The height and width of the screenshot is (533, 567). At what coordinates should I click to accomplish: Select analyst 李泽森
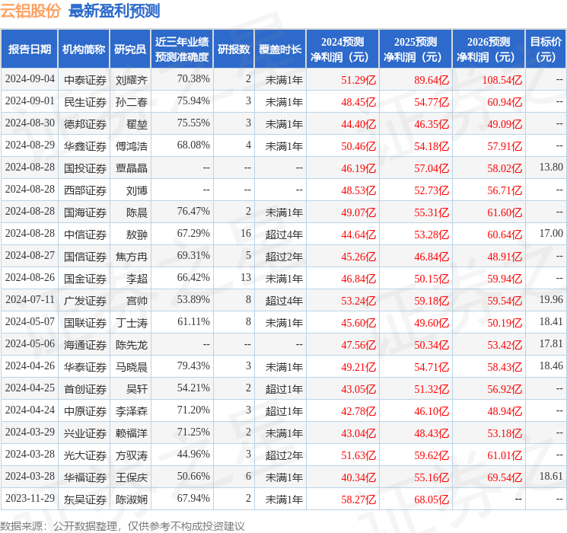click(132, 411)
